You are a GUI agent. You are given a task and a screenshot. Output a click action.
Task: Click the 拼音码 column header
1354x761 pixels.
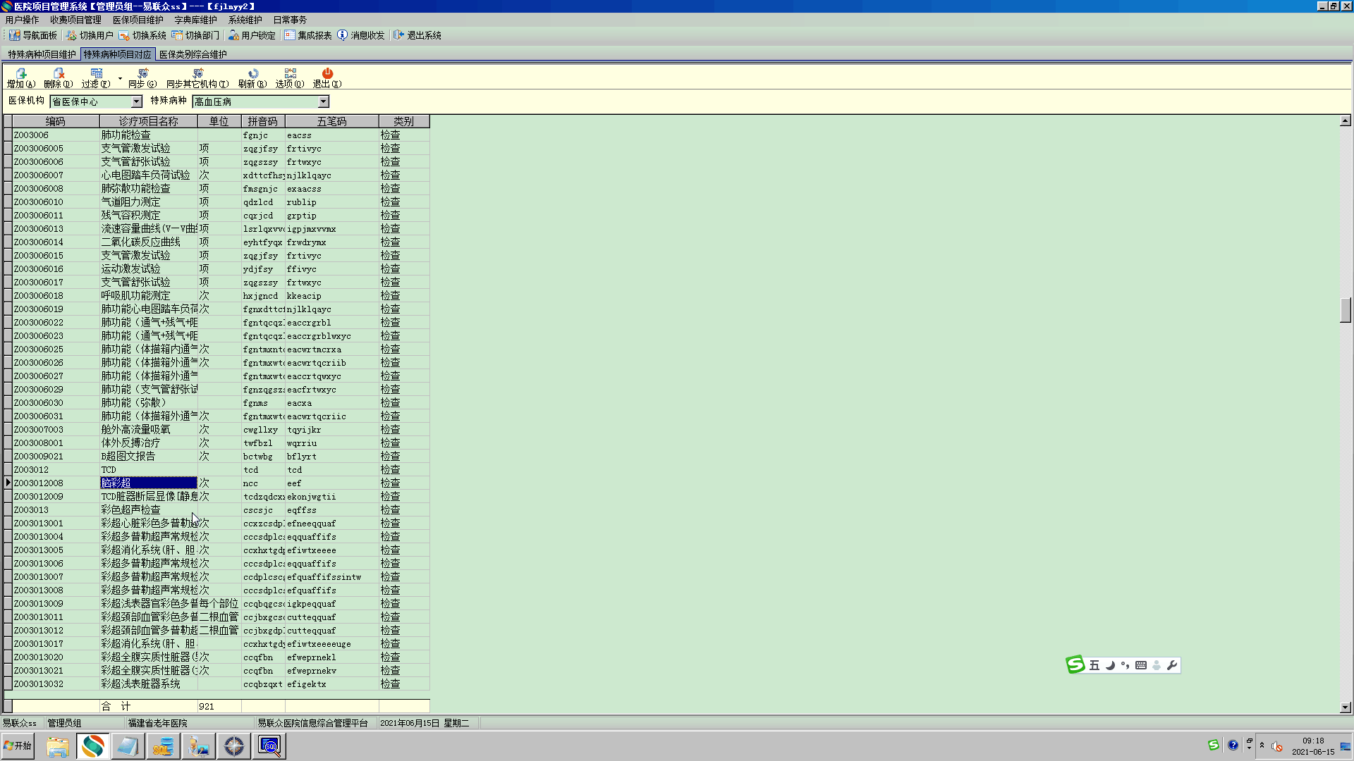[262, 121]
